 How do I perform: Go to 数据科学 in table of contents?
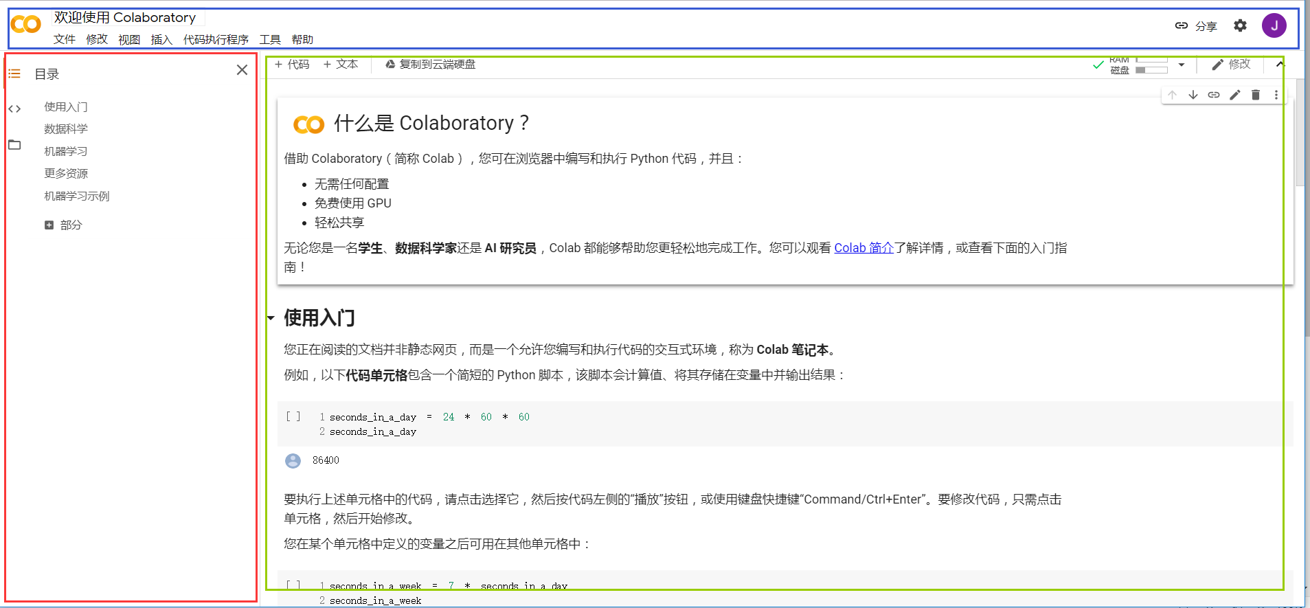click(66, 128)
